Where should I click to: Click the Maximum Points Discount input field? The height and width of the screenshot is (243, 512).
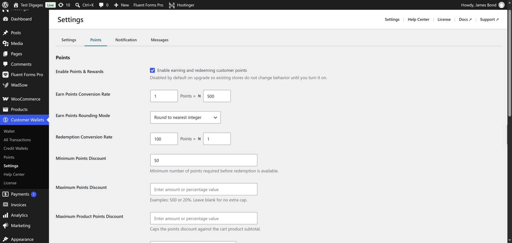click(204, 189)
